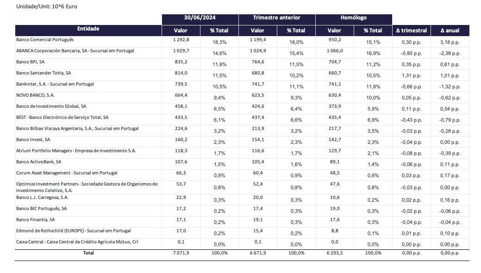Image resolution: width=481 pixels, height=273 pixels.
Task: Click the 3,18 p.p. annual change cell
Action: pos(450,42)
